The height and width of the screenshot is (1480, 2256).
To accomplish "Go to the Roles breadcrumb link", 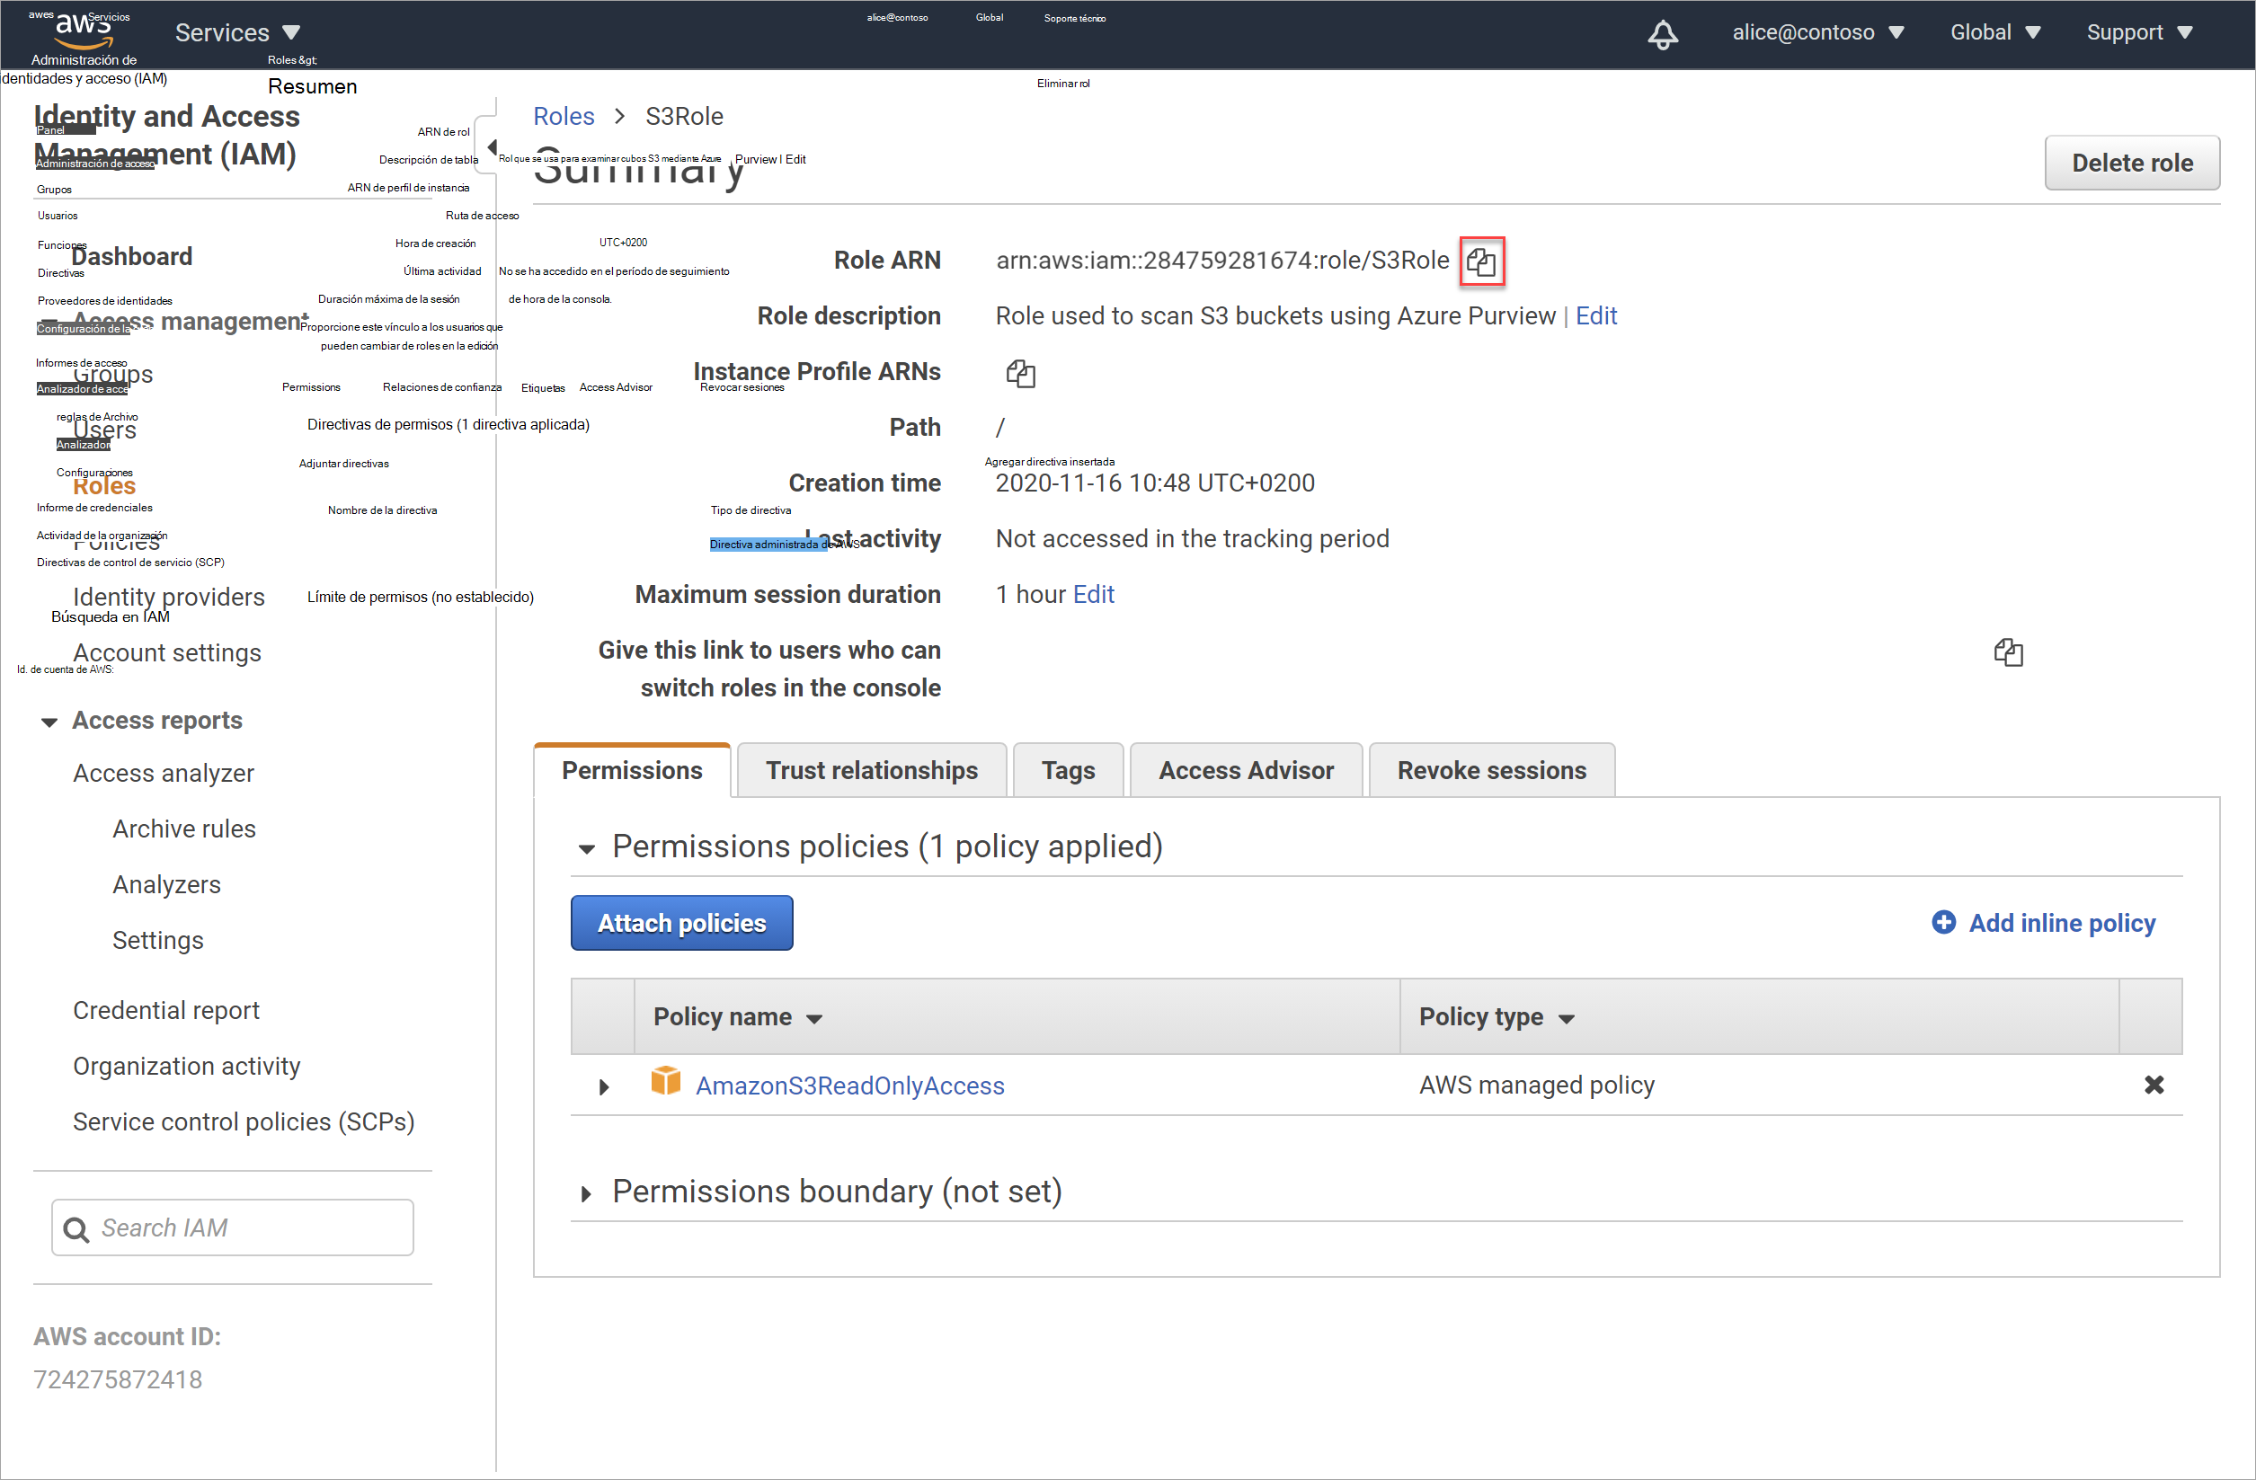I will coord(563,116).
